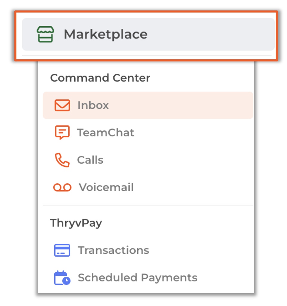Image resolution: width=287 pixels, height=306 pixels.
Task: Click the divider line above ThryvPay
Action: point(148,205)
